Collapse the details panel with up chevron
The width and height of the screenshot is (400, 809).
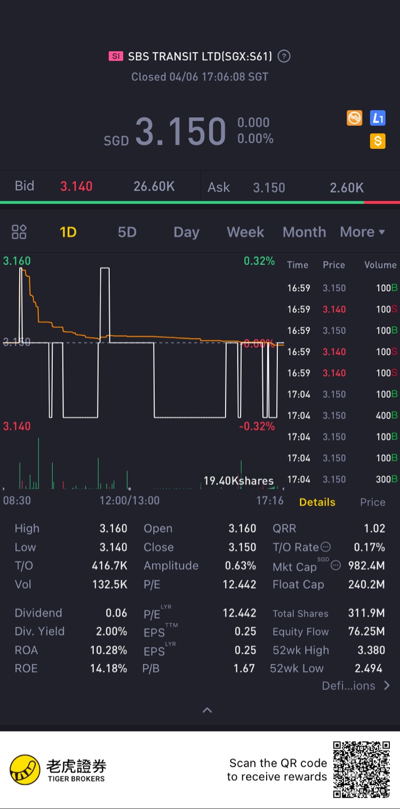207,710
